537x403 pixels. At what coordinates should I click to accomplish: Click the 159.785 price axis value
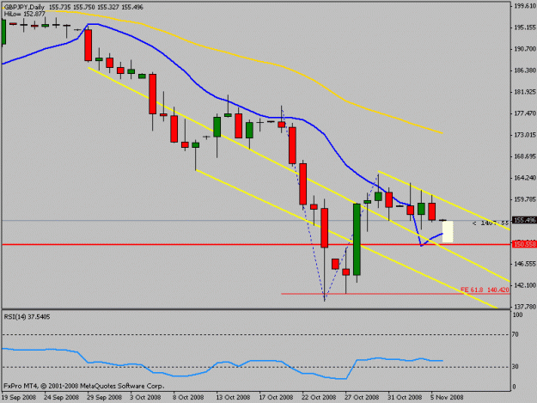pos(525,199)
